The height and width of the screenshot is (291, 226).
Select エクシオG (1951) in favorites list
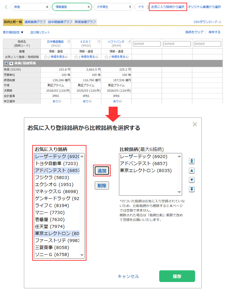(57, 184)
